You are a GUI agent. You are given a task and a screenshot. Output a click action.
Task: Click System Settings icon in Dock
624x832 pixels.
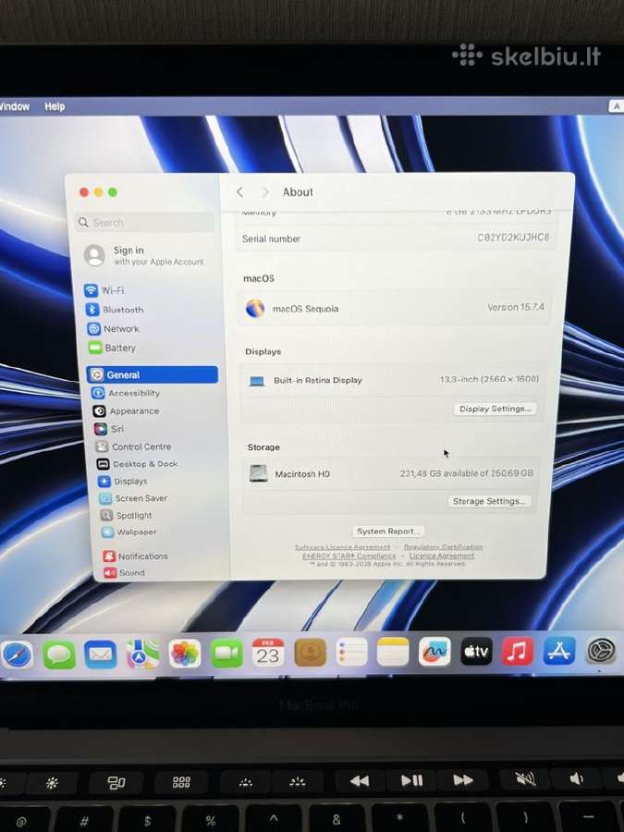coord(601,651)
